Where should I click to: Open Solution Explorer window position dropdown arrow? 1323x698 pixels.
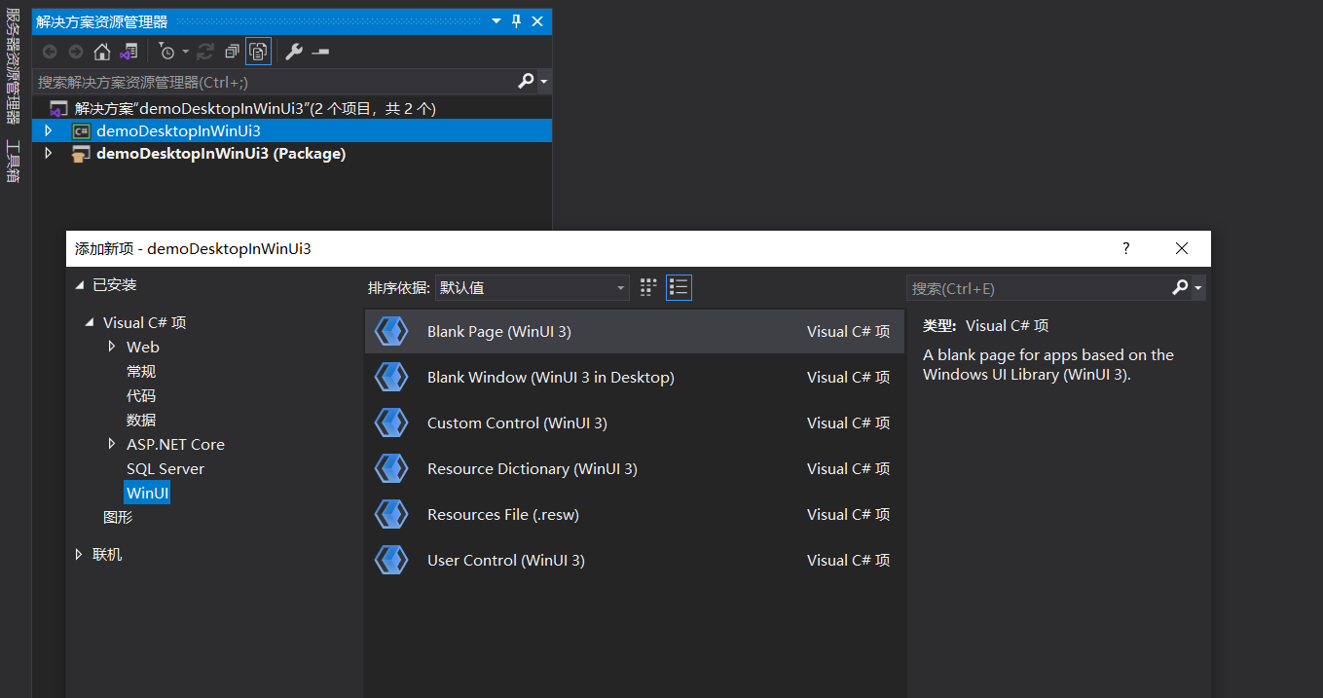[x=496, y=21]
